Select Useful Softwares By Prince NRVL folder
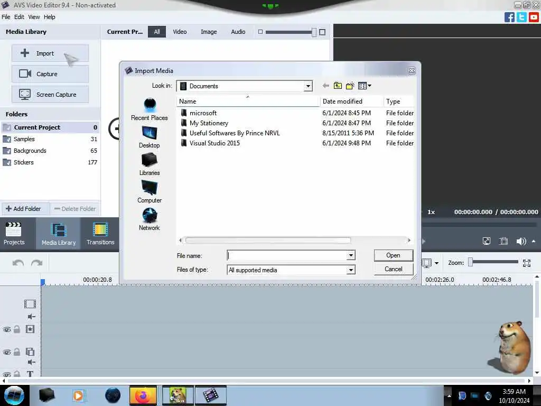 point(235,133)
